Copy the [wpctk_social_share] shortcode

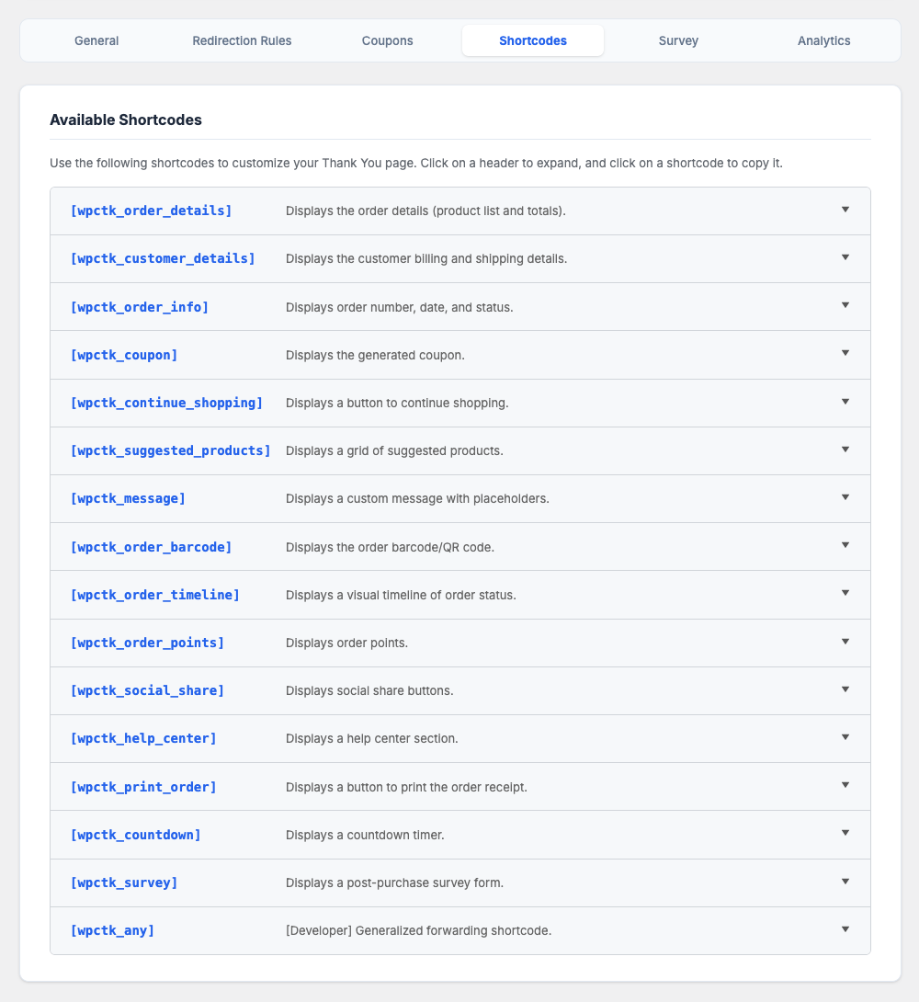(147, 690)
